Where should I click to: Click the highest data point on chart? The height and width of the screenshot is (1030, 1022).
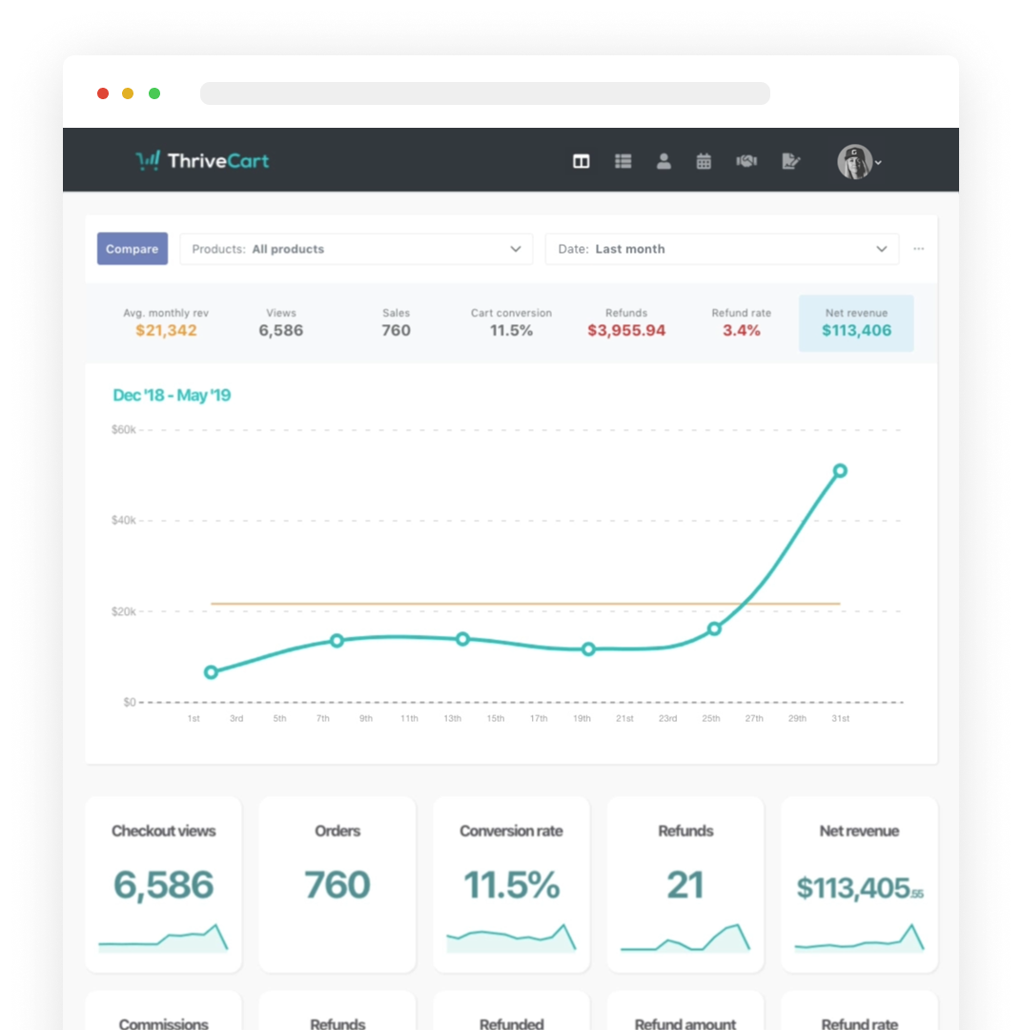coord(840,470)
